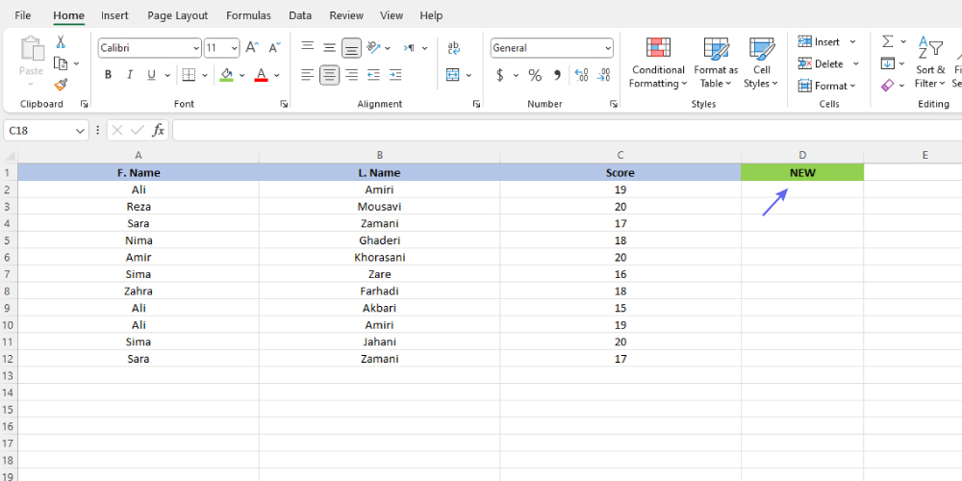Image resolution: width=962 pixels, height=481 pixels.
Task: Click the Increase Decimal icon
Action: click(x=581, y=75)
